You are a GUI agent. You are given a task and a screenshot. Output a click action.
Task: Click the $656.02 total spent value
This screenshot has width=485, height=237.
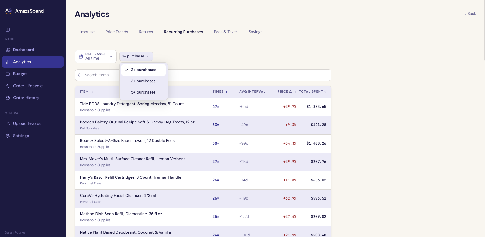(318, 180)
